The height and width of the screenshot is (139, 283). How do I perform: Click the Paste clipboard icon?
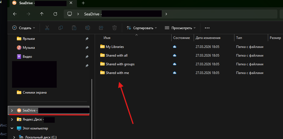[74, 28]
